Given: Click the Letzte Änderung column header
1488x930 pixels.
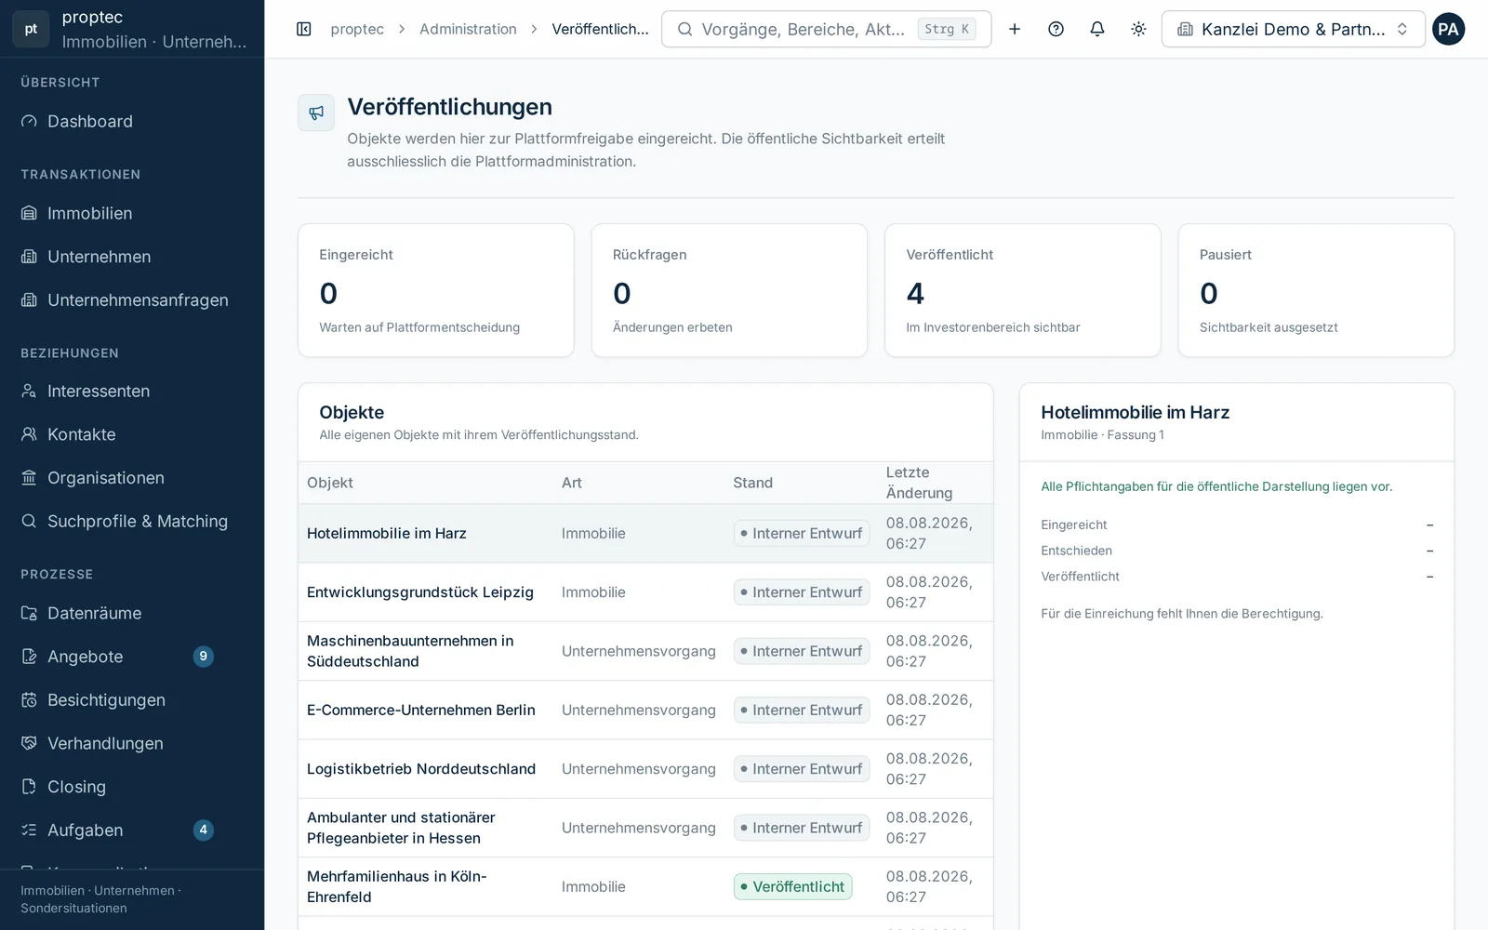Looking at the screenshot, I should (919, 483).
